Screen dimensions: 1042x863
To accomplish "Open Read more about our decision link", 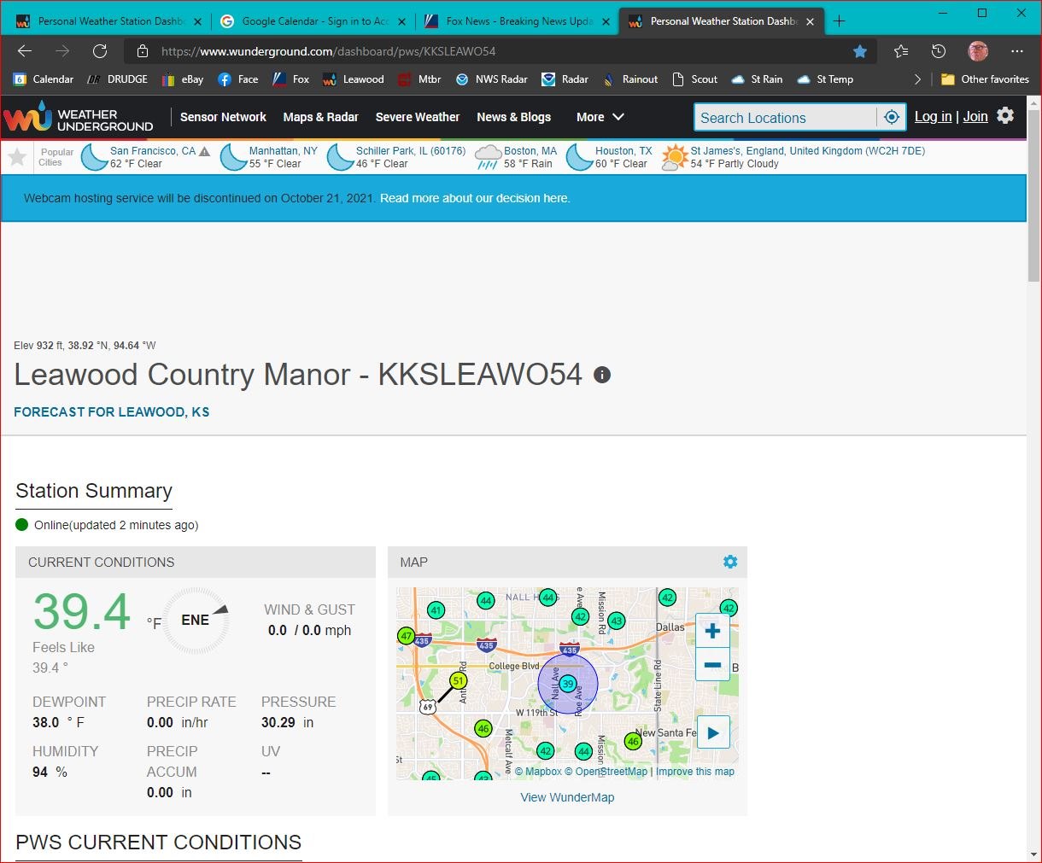I will click(x=475, y=198).
